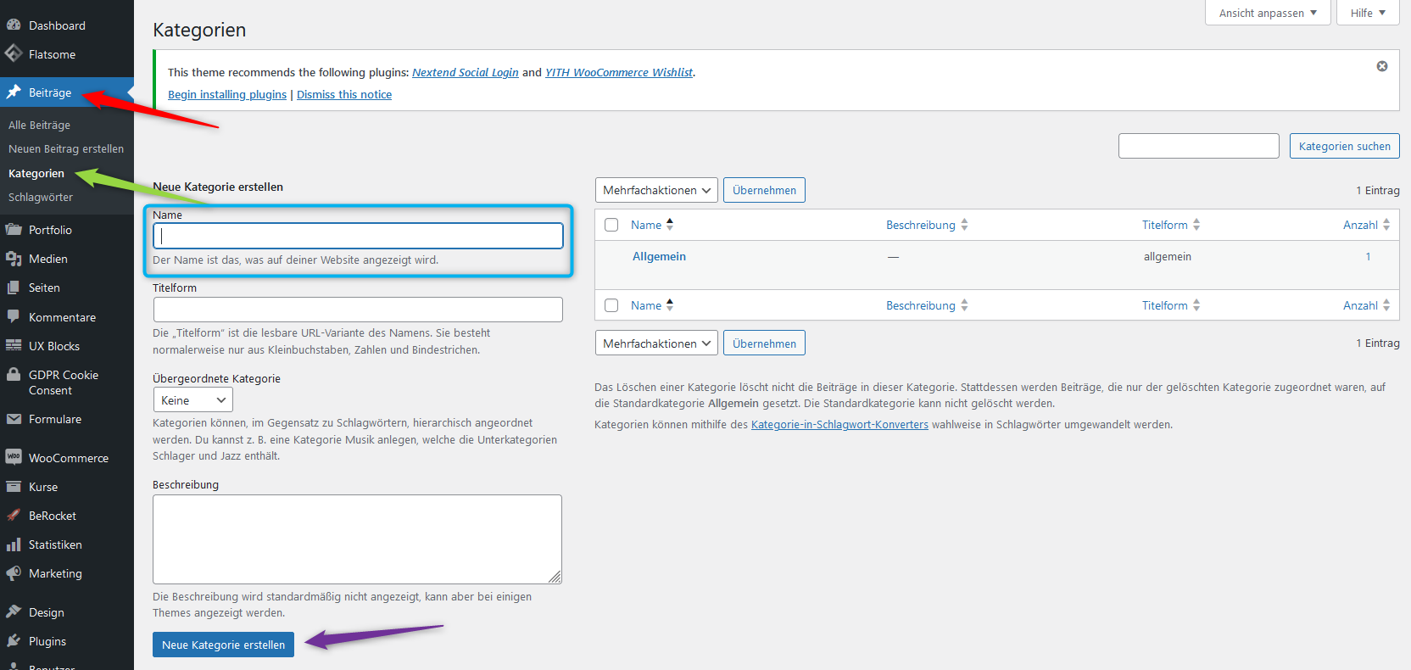This screenshot has height=670, width=1411.
Task: Click the Beiträge pin icon
Action: 14,92
